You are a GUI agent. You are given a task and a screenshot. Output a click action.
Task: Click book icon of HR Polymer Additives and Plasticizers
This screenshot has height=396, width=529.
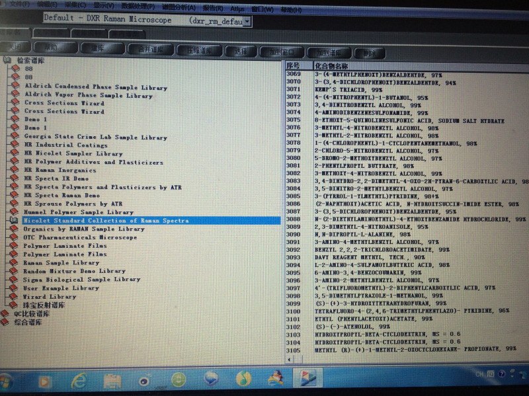pyautogui.click(x=15, y=161)
